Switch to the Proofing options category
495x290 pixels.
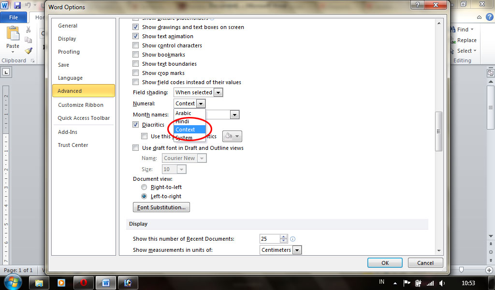point(69,52)
